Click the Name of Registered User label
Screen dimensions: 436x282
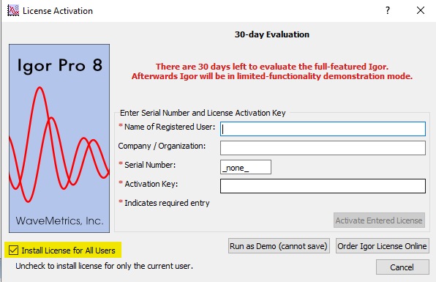tap(167, 127)
